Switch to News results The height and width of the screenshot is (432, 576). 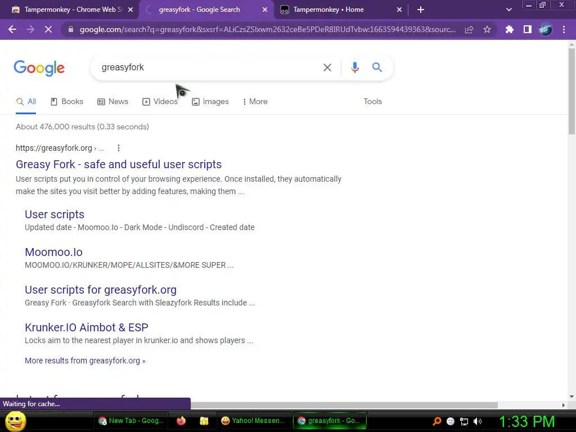tap(112, 101)
